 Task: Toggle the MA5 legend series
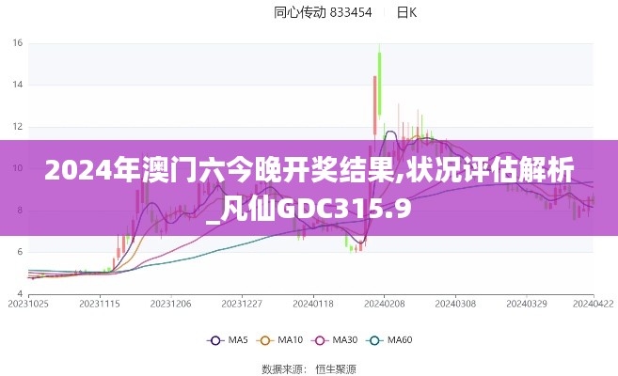pos(229,339)
